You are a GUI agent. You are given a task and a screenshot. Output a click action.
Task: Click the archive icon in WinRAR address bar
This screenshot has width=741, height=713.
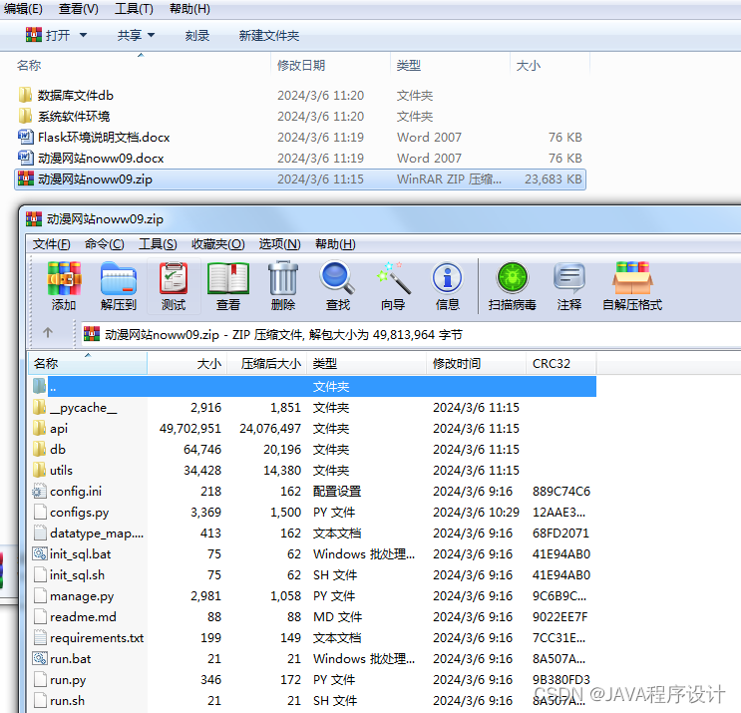pos(92,334)
